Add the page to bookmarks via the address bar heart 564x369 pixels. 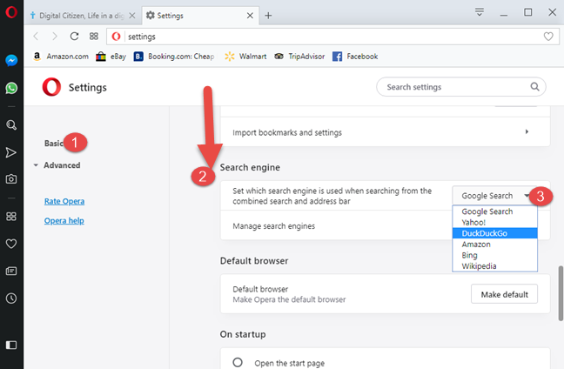pos(548,37)
